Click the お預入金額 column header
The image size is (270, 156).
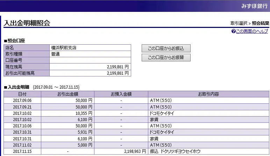tap(121, 94)
